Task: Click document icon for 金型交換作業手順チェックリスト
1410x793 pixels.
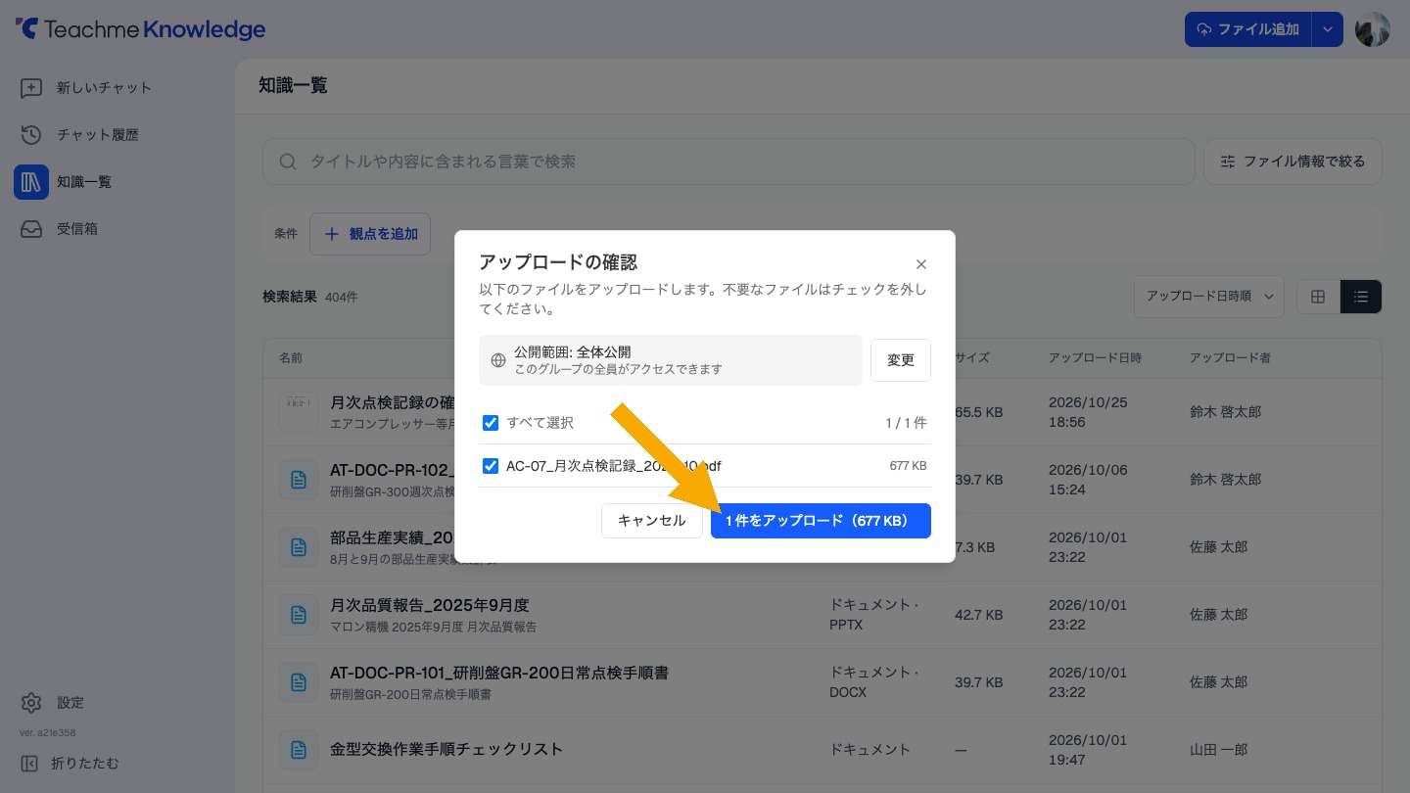Action: 299,750
